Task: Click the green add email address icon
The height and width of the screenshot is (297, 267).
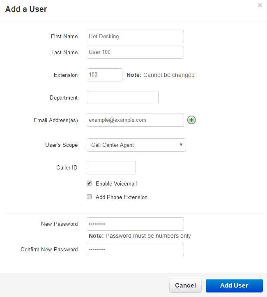Action: pos(191,120)
